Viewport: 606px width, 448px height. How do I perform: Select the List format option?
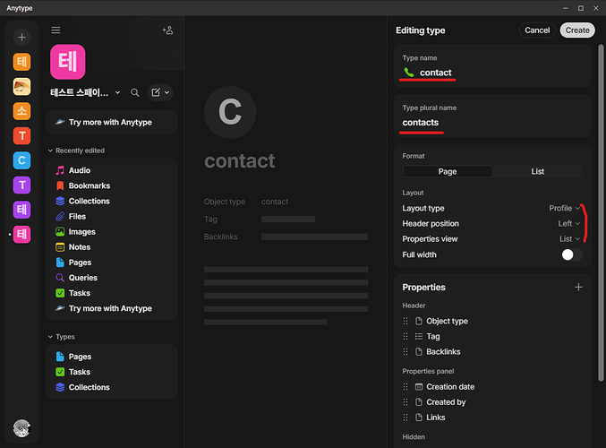point(538,171)
